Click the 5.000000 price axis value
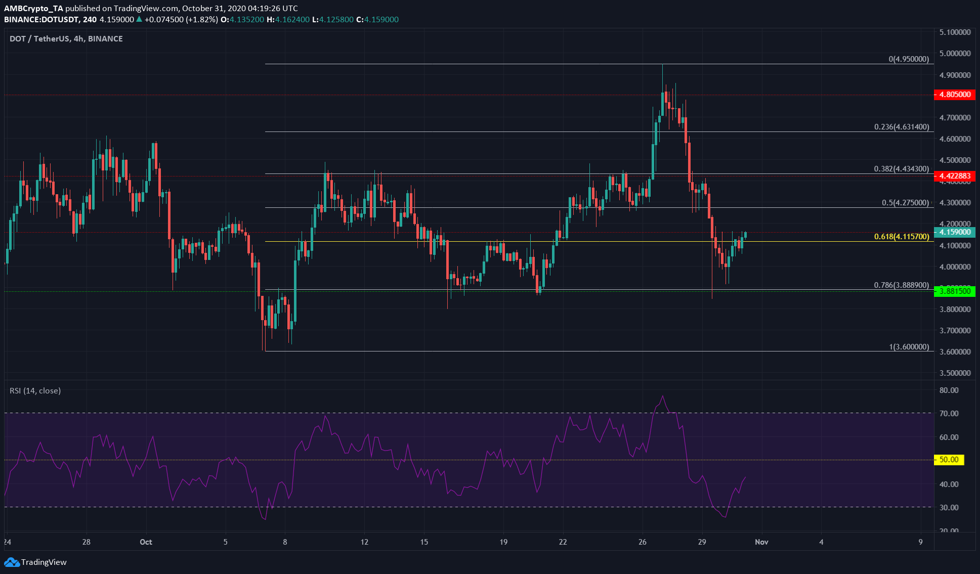Image resolution: width=980 pixels, height=574 pixels. pos(955,54)
